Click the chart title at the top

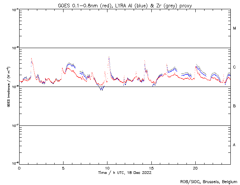[125, 4]
